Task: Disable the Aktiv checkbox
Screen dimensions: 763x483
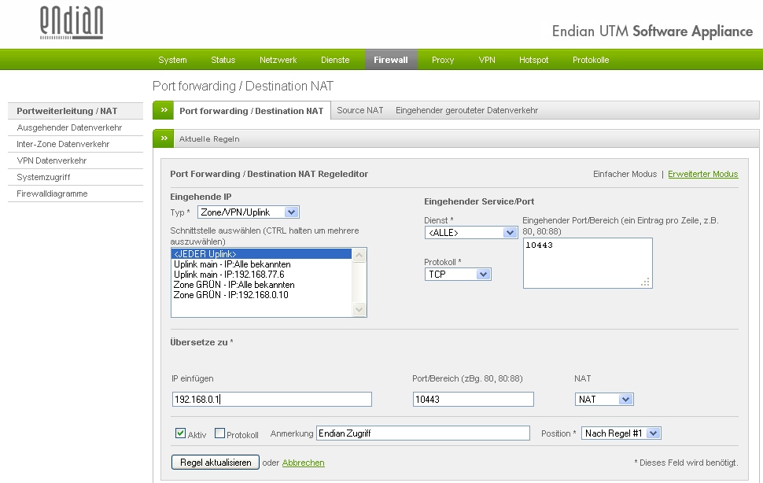Action: pyautogui.click(x=181, y=433)
